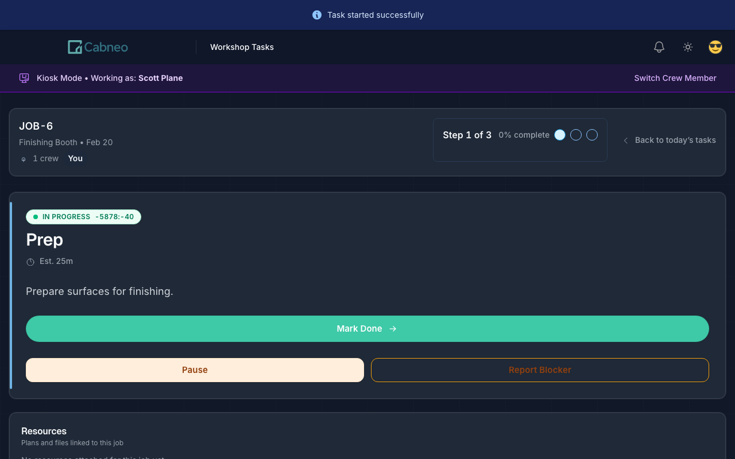The image size is (735, 459).
Task: Select the third step progress circle
Action: [592, 135]
